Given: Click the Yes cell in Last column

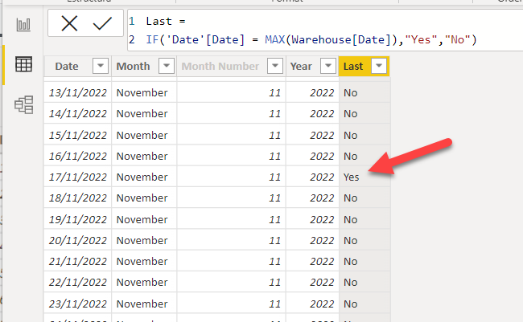Looking at the screenshot, I should click(351, 177).
